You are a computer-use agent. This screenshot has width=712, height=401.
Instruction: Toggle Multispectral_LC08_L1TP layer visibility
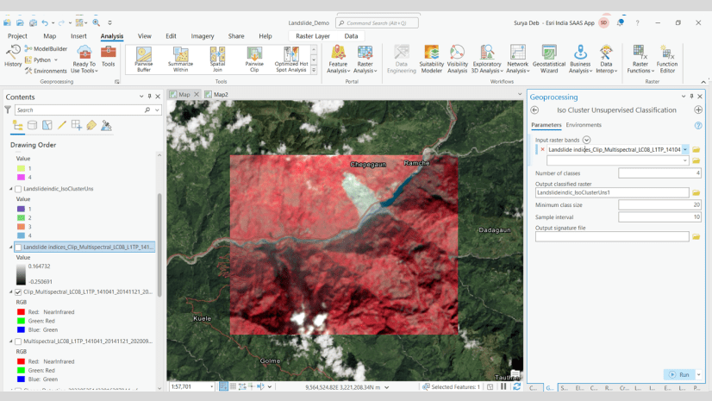pos(18,341)
